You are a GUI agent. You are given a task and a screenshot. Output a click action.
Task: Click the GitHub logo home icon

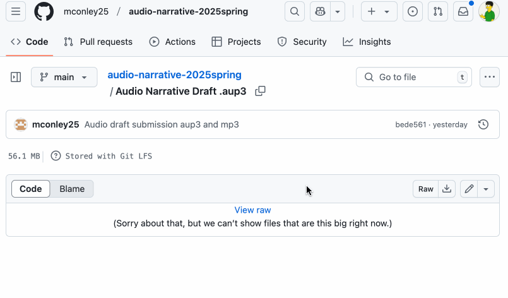[44, 11]
